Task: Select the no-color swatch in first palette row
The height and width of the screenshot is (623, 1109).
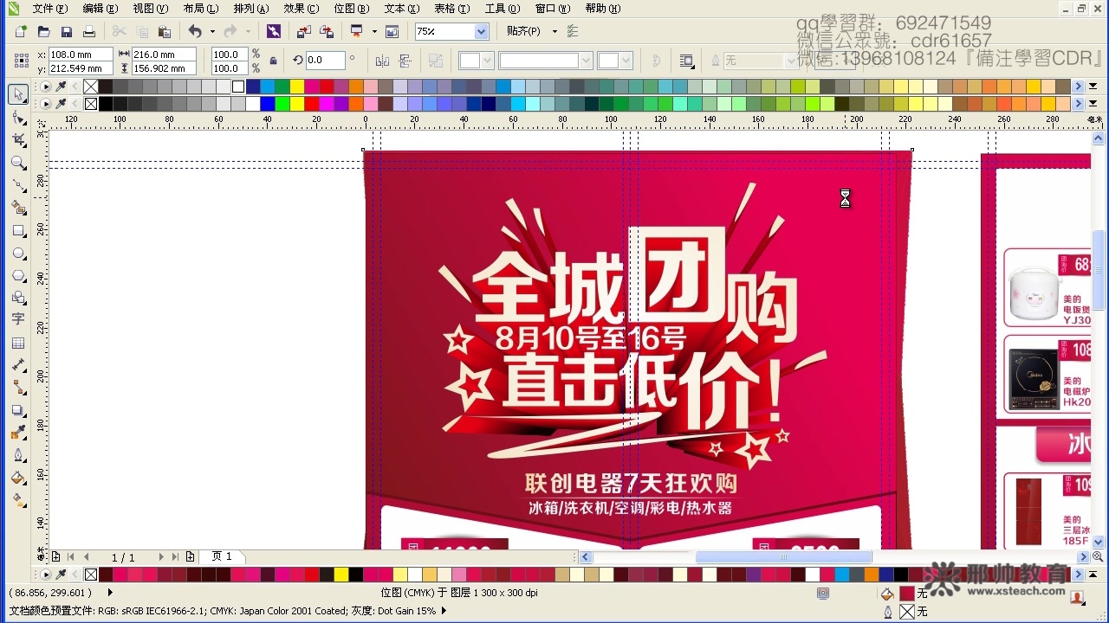Action: coord(90,87)
